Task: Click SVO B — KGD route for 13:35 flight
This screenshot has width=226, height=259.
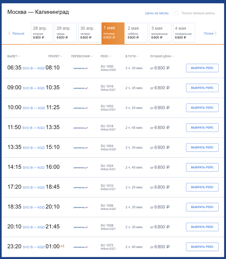Action: coord(34,148)
